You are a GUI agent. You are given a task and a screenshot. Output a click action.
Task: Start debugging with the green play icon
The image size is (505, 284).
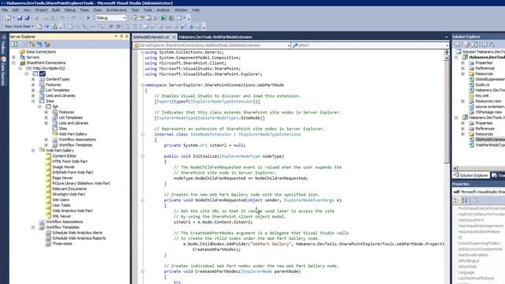(x=88, y=18)
